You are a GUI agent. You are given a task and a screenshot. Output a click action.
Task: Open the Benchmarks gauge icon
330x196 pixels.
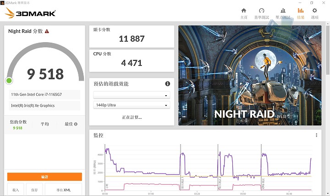[x=262, y=11]
